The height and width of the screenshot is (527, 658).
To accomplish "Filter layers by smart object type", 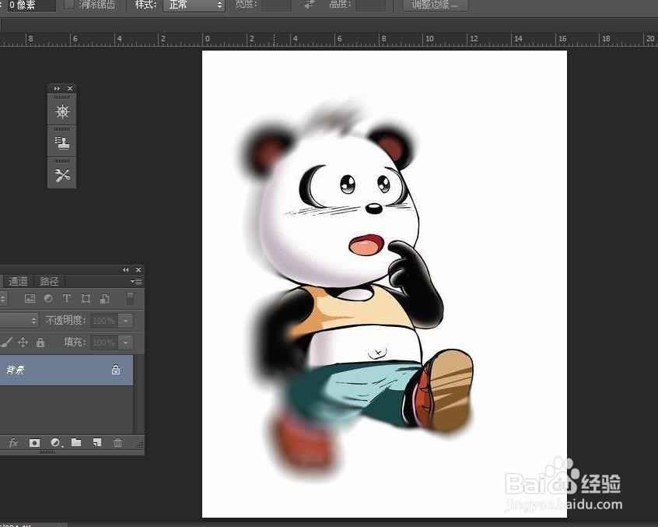I will (105, 299).
